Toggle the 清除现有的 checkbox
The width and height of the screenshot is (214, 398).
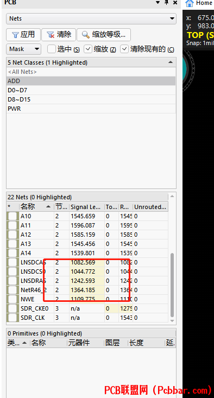124,49
